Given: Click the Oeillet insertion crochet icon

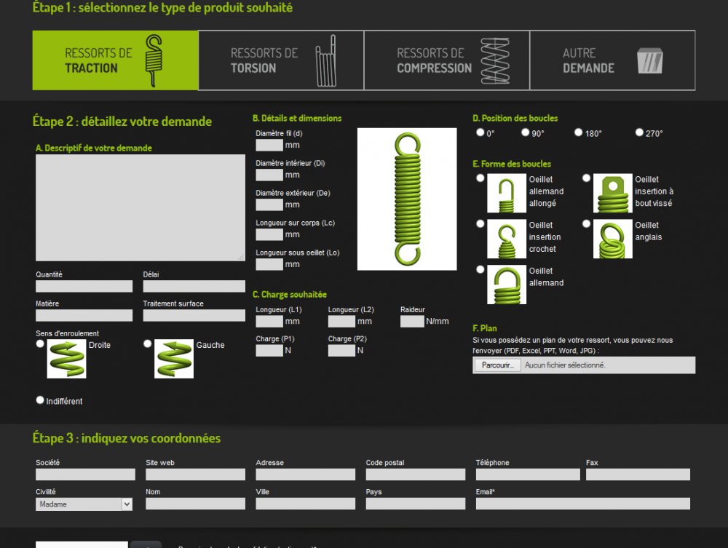Looking at the screenshot, I should tap(506, 239).
